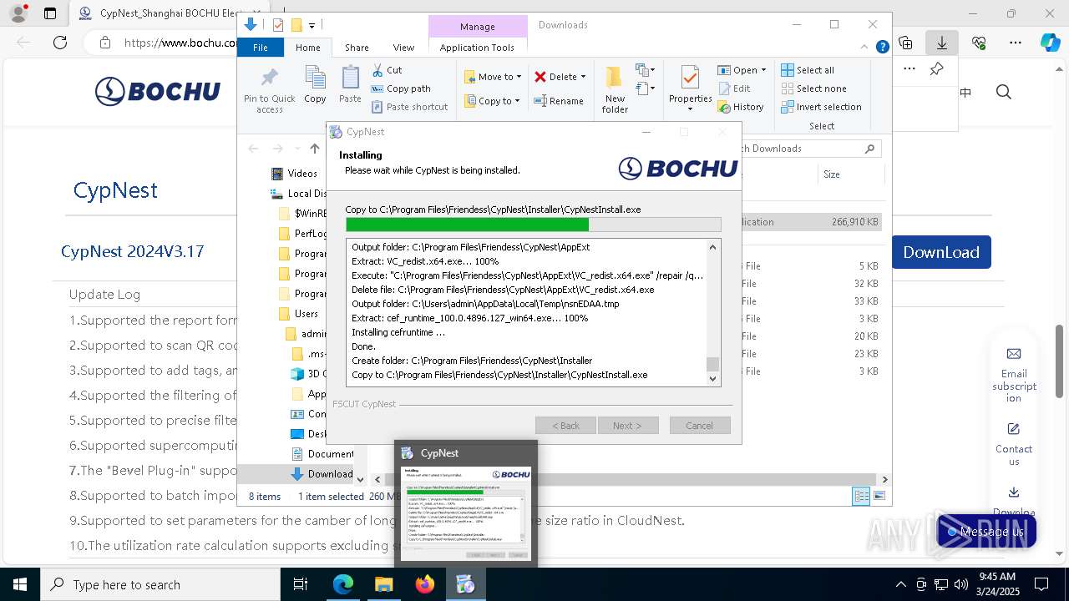Screen dimensions: 1069x601
Task: Click the CypNest taskbar preview thumbnail
Action: pos(466,513)
